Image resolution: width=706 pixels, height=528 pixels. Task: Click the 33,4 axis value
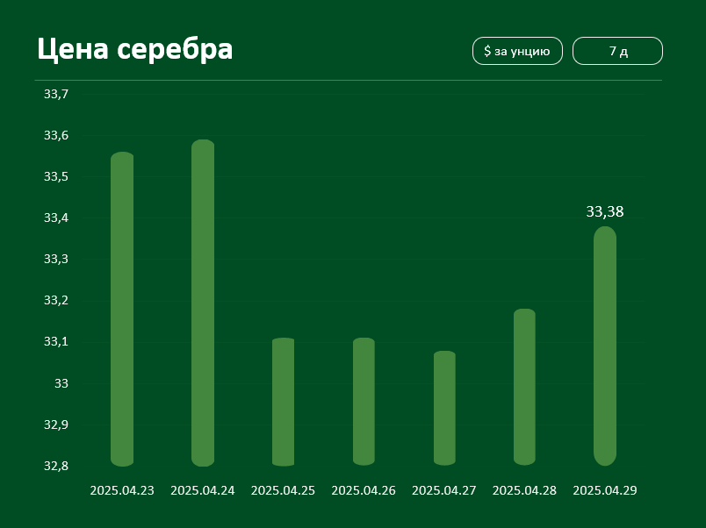[56, 218]
